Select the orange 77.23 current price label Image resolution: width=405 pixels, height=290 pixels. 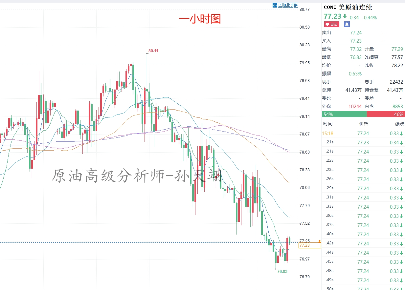point(310,245)
